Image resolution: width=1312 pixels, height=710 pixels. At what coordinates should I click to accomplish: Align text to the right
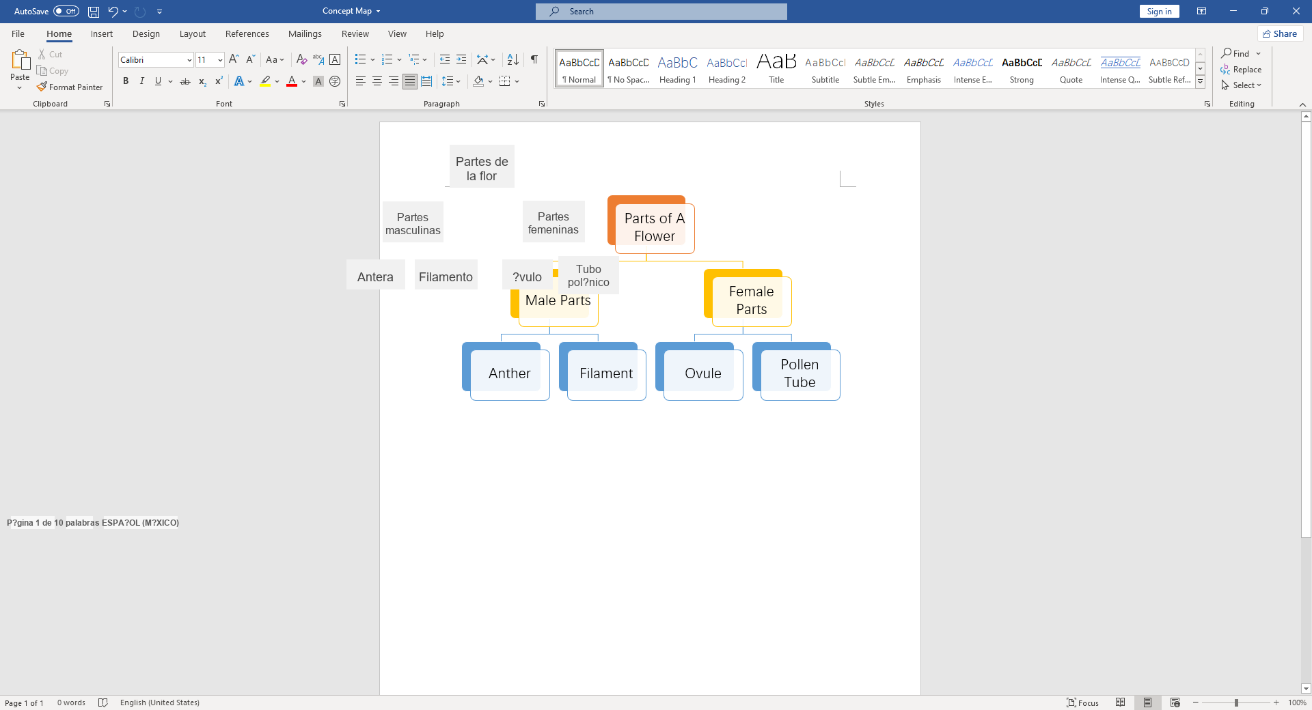coord(394,81)
